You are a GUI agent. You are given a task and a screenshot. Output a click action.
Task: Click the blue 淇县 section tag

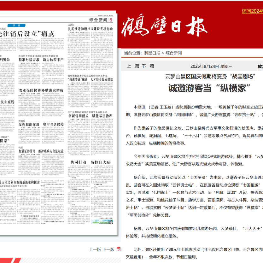click(x=16, y=25)
